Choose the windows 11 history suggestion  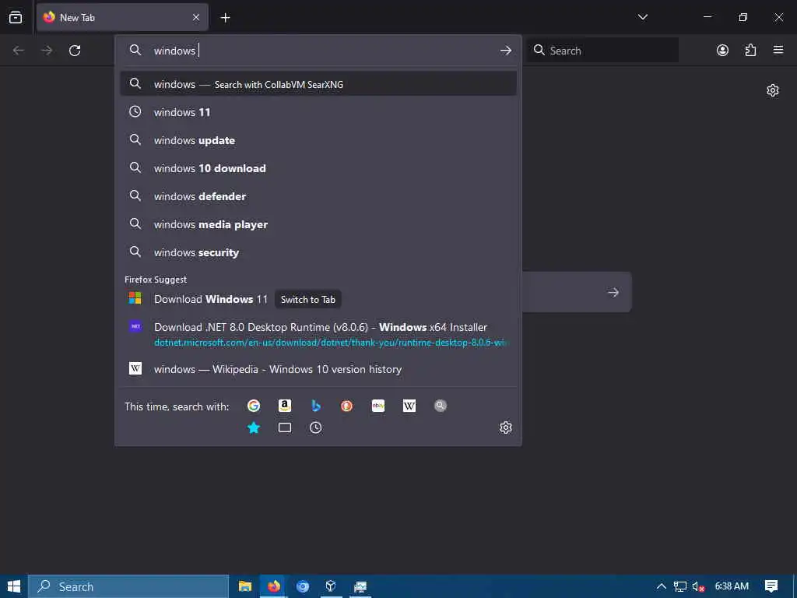tap(318, 112)
